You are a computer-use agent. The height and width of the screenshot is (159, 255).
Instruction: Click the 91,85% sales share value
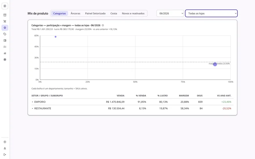(142, 102)
